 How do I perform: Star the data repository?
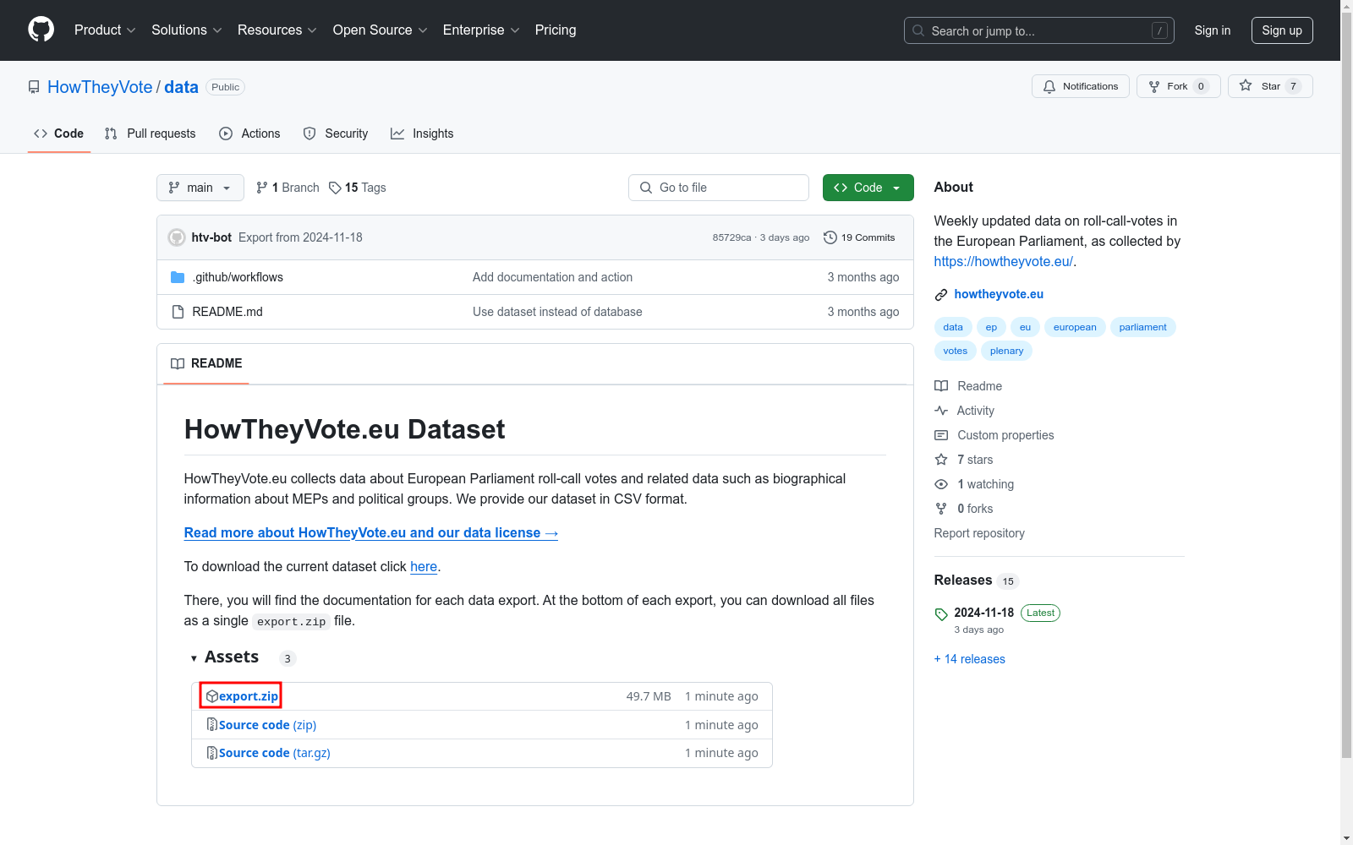pos(1270,86)
